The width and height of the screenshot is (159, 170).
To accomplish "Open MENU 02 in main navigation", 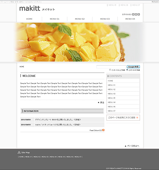I will coord(80,19).
